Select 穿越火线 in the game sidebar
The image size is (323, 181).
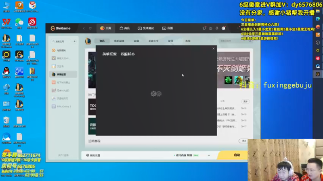(63, 58)
